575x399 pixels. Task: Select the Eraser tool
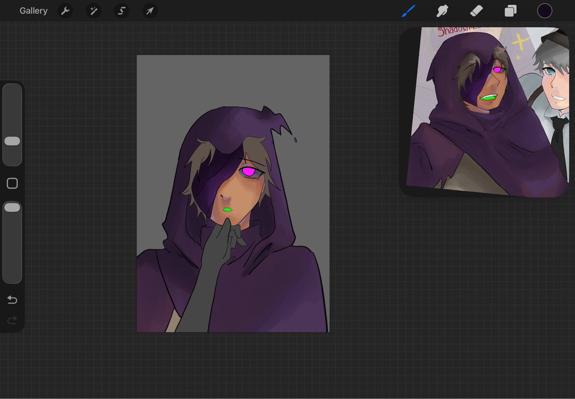click(x=476, y=11)
